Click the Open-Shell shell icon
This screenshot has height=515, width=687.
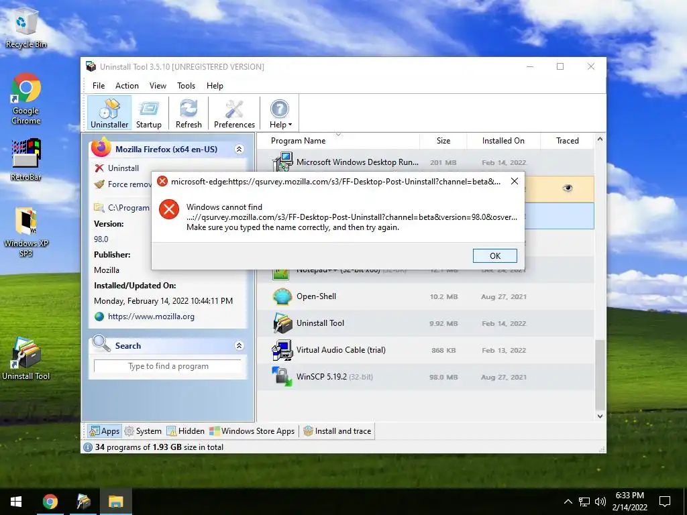[x=282, y=296]
